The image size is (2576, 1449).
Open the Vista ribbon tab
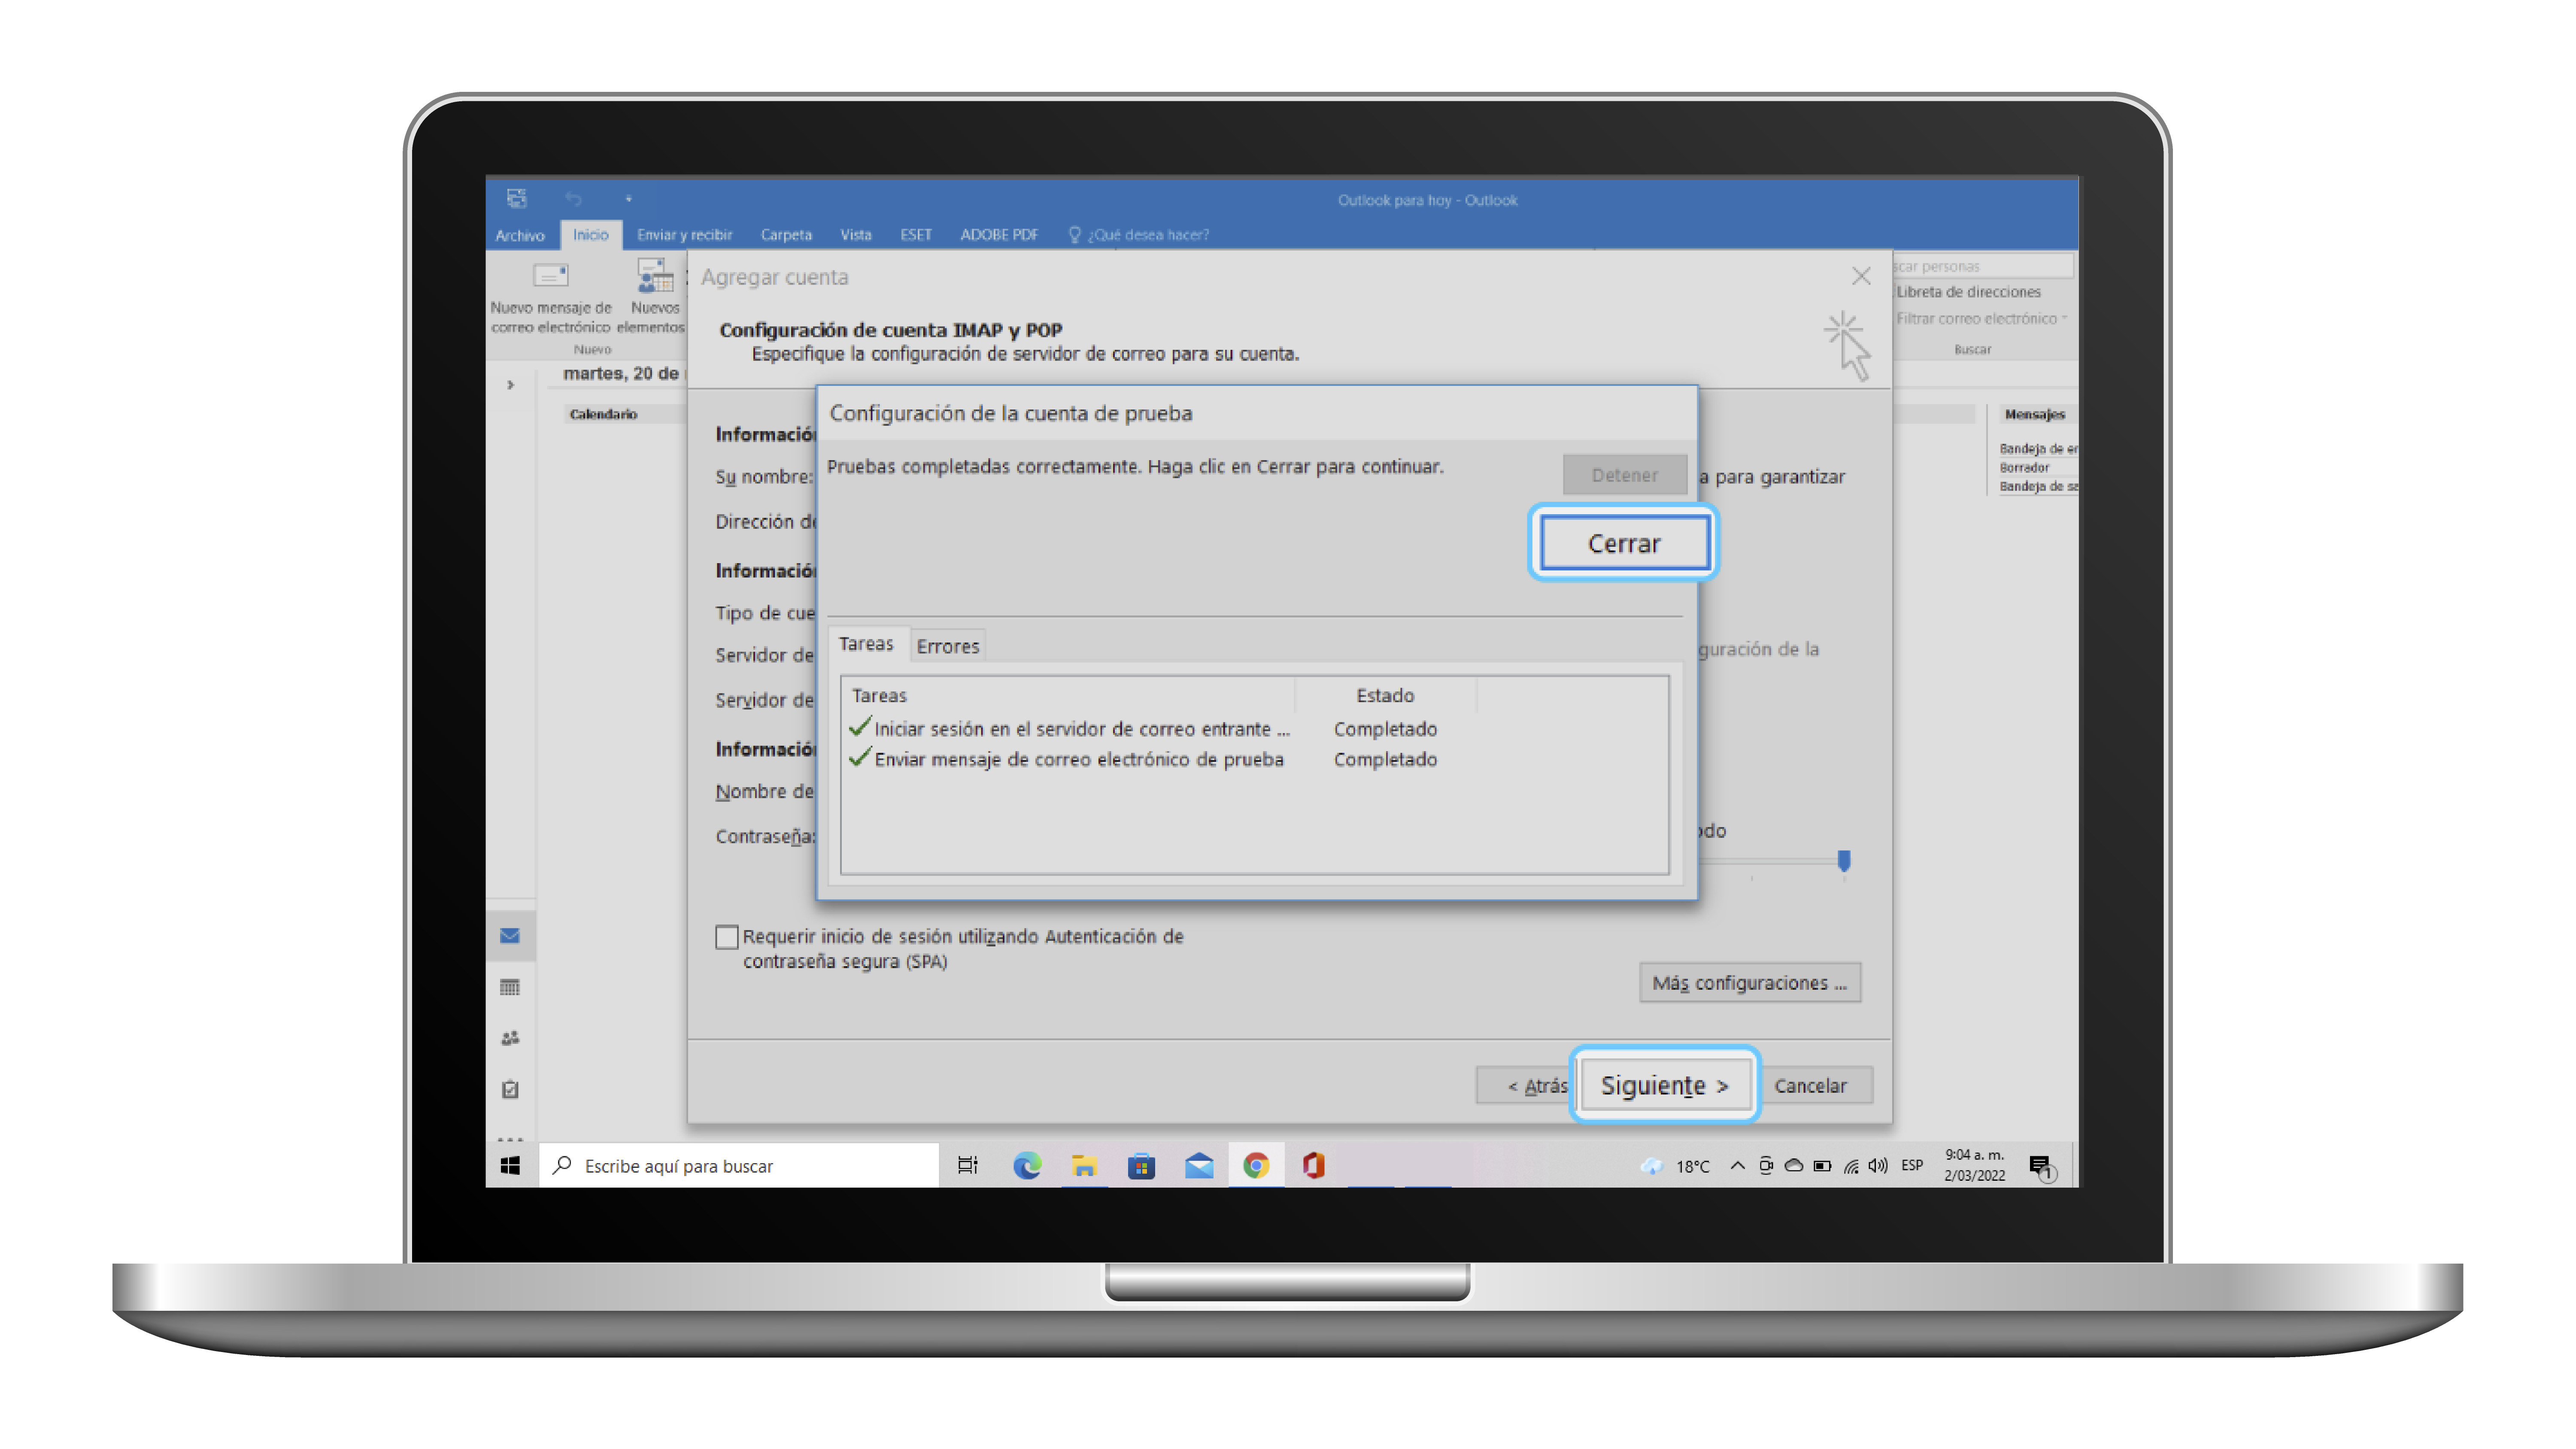click(x=856, y=235)
